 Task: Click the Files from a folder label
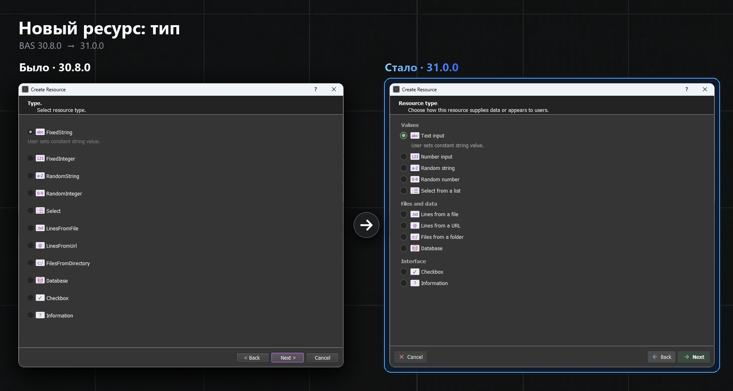coord(442,237)
